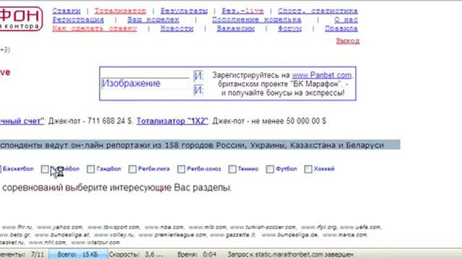Click the Хоккей sport label
Screen dimensions: 462x259
324,169
